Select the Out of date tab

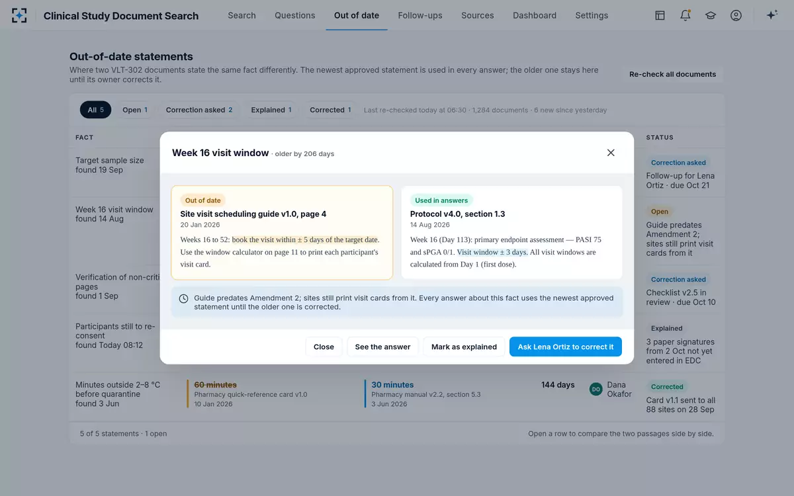(x=357, y=15)
